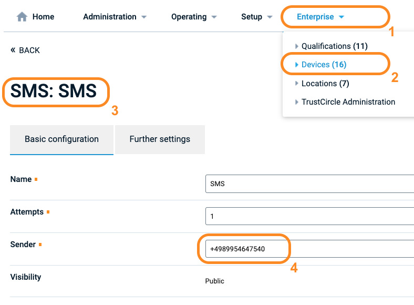The height and width of the screenshot is (305, 414).
Task: Click the Home house icon
Action: tap(22, 17)
